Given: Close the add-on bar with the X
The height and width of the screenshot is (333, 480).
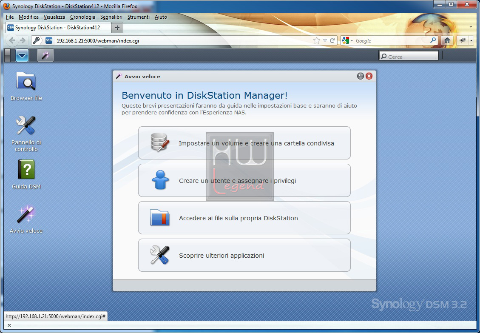Looking at the screenshot, I should (9, 325).
